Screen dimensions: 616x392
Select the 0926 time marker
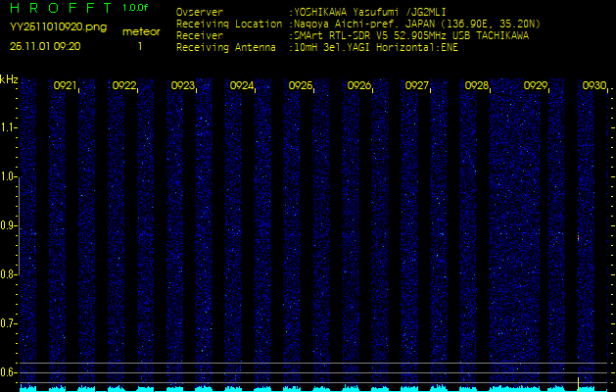(359, 86)
